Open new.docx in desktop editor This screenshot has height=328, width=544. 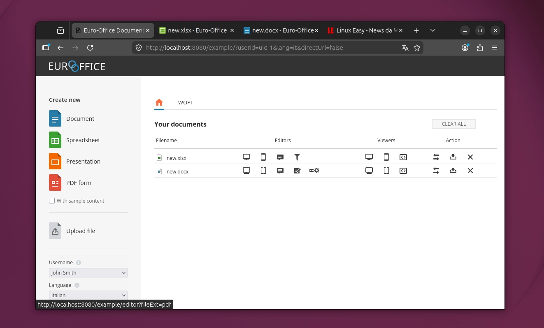(x=246, y=171)
